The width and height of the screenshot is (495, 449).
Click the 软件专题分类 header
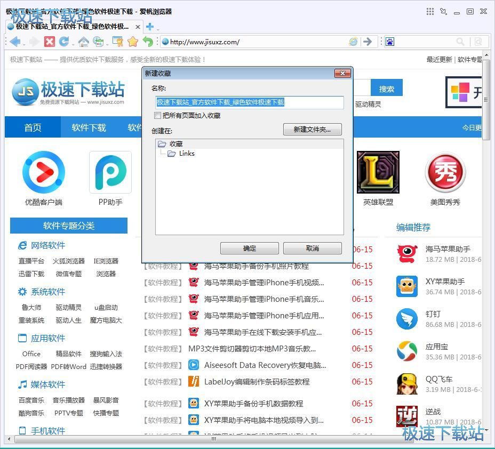pyautogui.click(x=68, y=225)
